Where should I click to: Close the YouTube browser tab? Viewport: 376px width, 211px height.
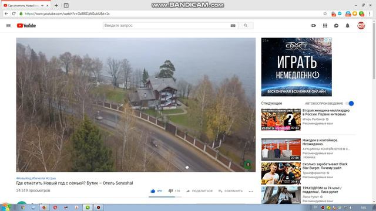pyautogui.click(x=48, y=5)
